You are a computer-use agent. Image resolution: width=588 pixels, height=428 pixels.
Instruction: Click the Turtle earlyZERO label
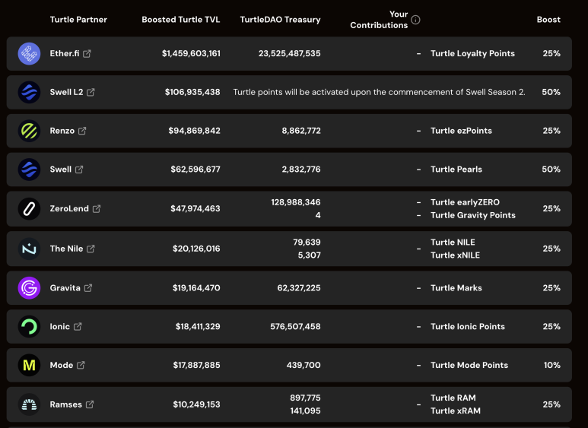tap(465, 202)
